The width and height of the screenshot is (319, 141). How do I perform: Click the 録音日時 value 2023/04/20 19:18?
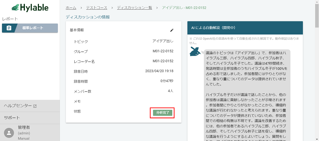[x=159, y=71]
